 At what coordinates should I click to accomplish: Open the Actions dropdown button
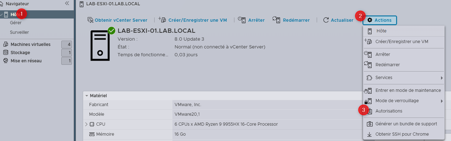coord(379,20)
